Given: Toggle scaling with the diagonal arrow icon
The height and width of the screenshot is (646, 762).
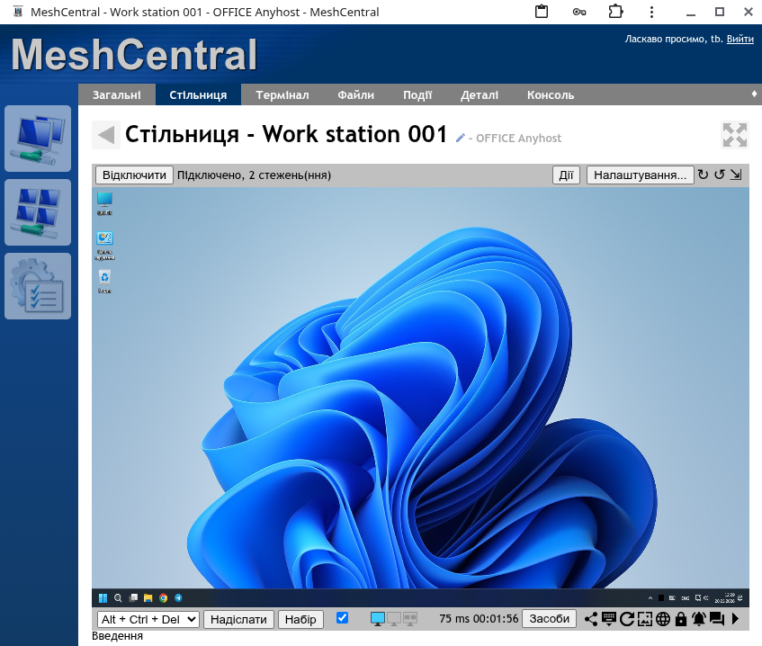Looking at the screenshot, I should 736,175.
